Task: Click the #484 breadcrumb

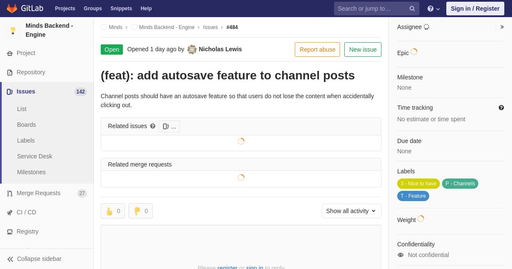Action: [232, 27]
